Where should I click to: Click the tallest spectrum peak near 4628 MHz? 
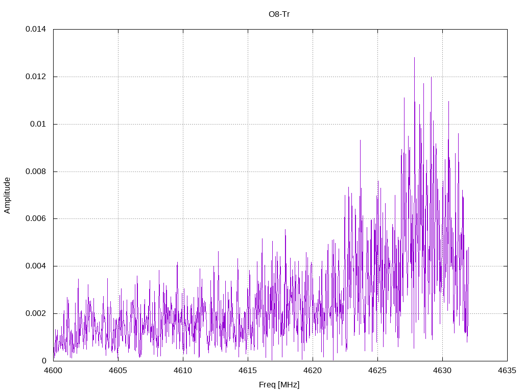coord(414,58)
